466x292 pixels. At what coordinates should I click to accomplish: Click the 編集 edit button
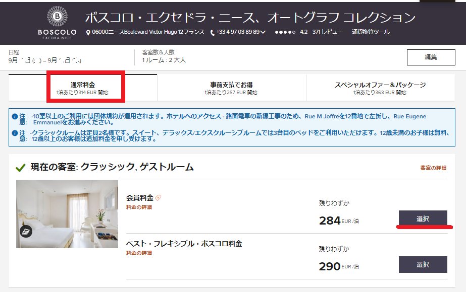pyautogui.click(x=431, y=57)
